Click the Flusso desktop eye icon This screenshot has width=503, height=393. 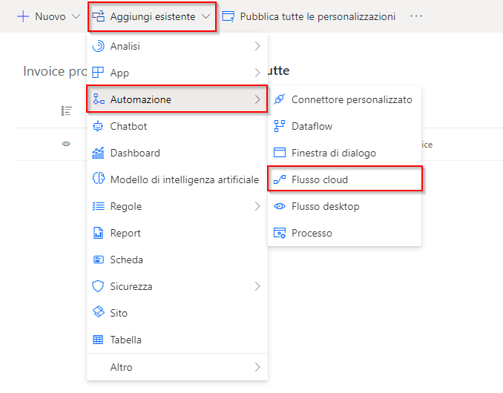pyautogui.click(x=280, y=206)
